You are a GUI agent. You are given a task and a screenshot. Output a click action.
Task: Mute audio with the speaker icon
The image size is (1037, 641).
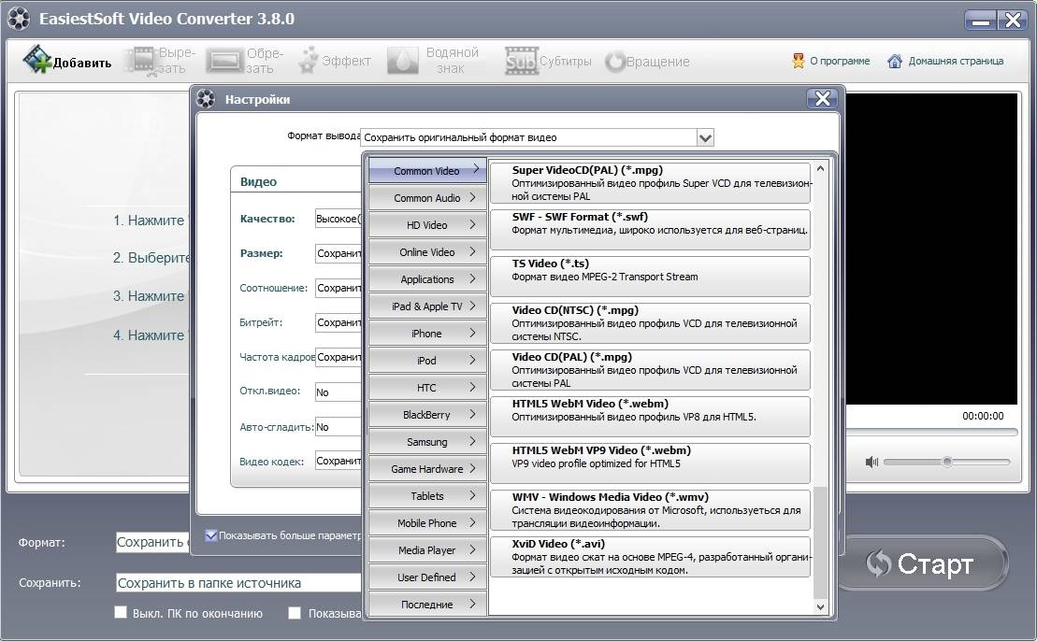tap(871, 462)
